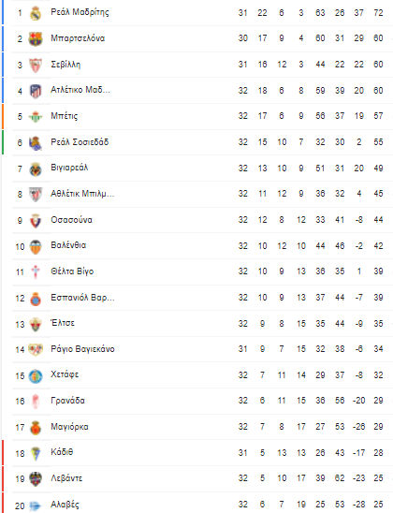Click the Sevilla crest next to Σεβίλλη
Image resolution: width=393 pixels, height=513 pixels.
point(36,65)
